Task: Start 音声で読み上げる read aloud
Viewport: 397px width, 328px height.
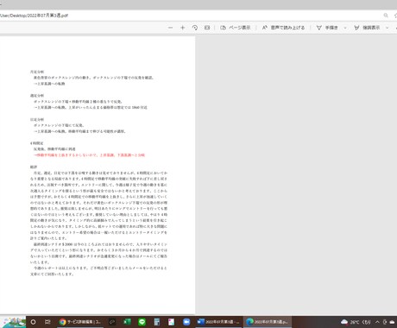Action: [x=283, y=28]
